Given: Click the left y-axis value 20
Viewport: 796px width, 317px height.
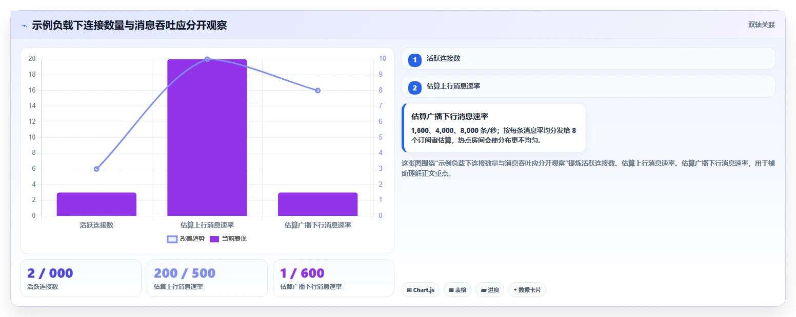Looking at the screenshot, I should coord(32,59).
